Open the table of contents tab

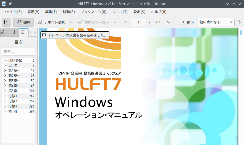24,32
